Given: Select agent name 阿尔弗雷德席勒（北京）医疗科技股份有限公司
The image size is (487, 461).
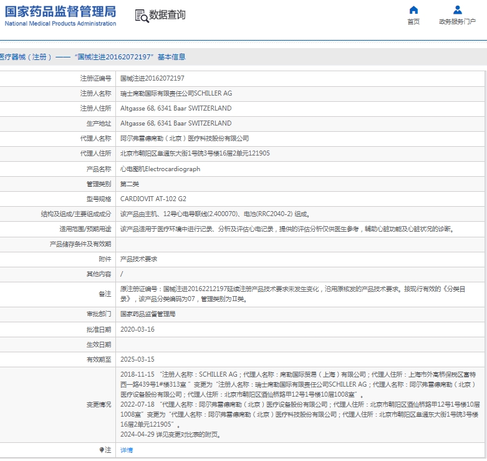Looking at the screenshot, I should click(185, 139).
